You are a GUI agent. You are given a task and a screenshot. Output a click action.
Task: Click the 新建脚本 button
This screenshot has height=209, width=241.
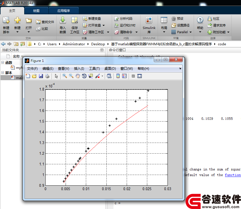tap(6, 25)
